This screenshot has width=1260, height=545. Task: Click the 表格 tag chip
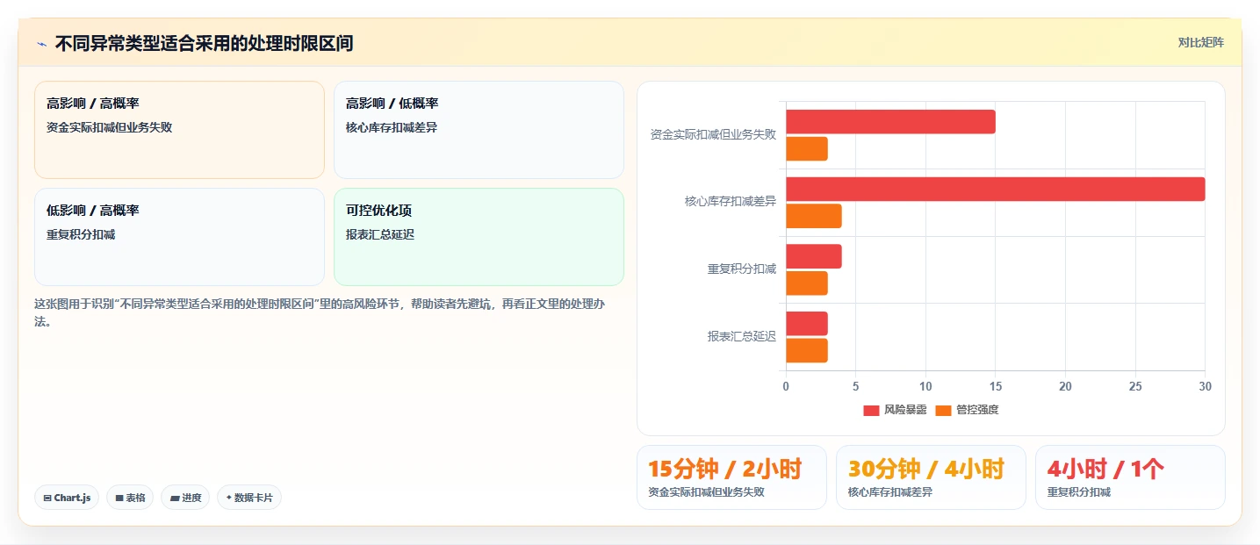coord(130,498)
